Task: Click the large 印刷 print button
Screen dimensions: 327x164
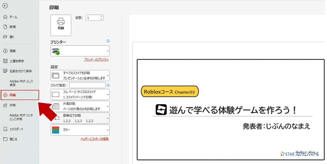Action: pos(61,25)
